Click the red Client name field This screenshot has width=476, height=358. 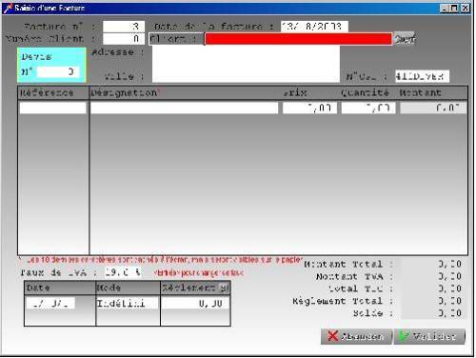(x=298, y=39)
